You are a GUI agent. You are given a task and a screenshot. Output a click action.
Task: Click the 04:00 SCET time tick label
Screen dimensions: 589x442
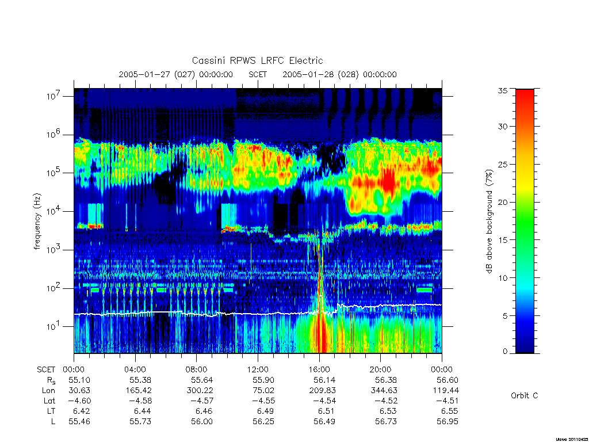[x=135, y=369]
